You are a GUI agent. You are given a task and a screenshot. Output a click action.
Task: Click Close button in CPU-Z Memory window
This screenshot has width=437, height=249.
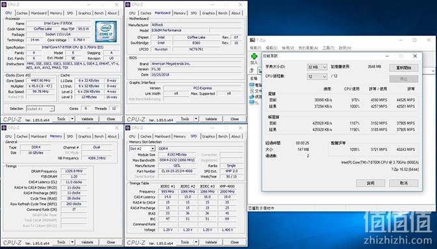(x=111, y=243)
